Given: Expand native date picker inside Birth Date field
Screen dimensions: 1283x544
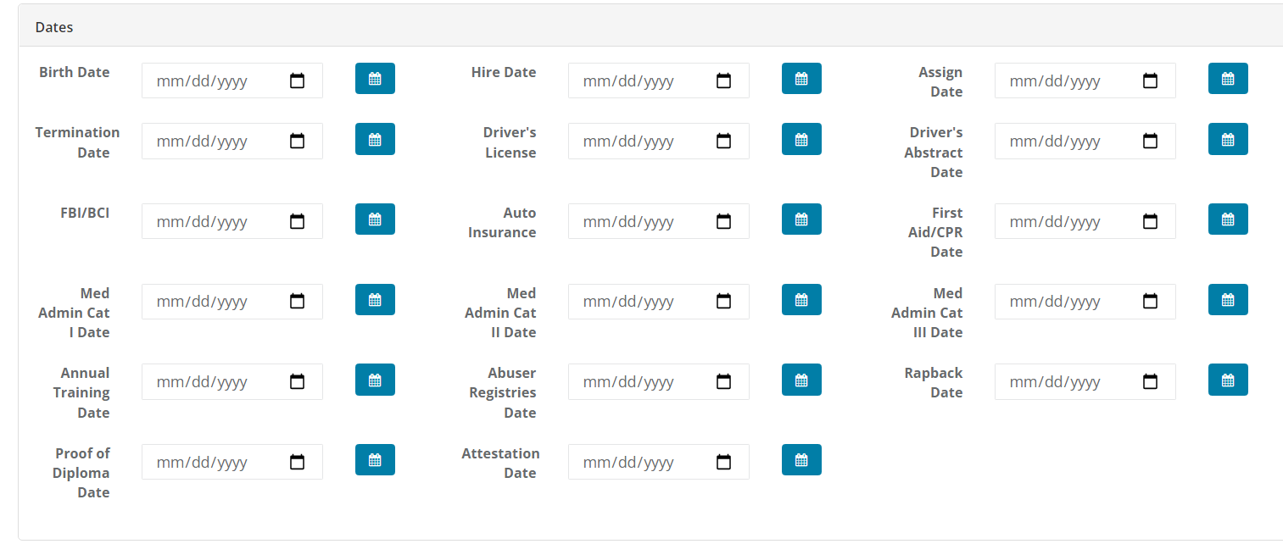Looking at the screenshot, I should pyautogui.click(x=298, y=81).
